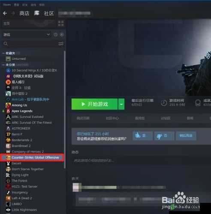Screen dimensions: 211x214
Task: Select ARK: Survival Evolved icon
Action: (8, 117)
